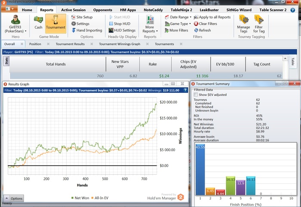Viewport: 301px width, 207px height.
Task: Open Site Setup options
Action: (82, 17)
